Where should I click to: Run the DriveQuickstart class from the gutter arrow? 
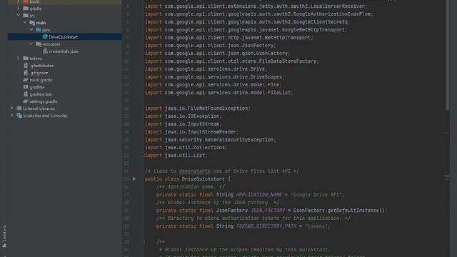[x=134, y=179]
